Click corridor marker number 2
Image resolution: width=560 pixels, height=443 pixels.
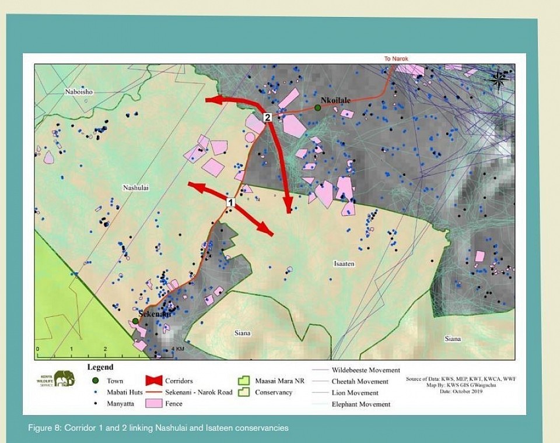click(x=268, y=117)
